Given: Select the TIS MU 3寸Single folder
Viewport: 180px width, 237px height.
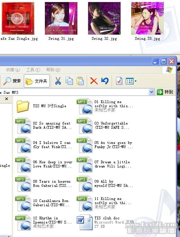Looking at the screenshot, I should (41, 106).
